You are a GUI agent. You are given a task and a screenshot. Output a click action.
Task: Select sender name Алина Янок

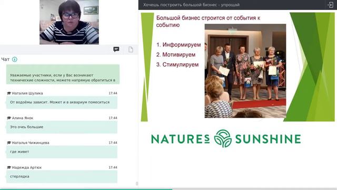(x=23, y=118)
